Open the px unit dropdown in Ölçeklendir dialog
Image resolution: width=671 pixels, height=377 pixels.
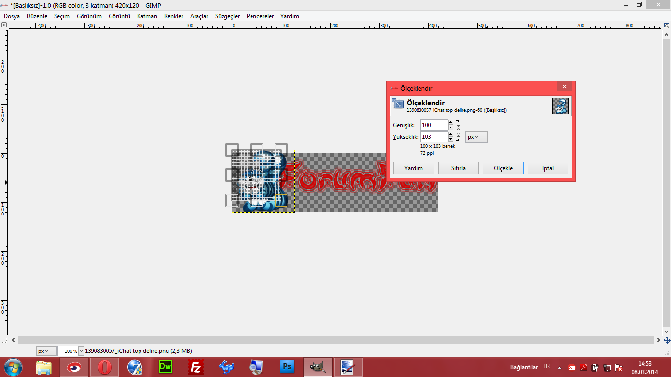[x=476, y=137]
